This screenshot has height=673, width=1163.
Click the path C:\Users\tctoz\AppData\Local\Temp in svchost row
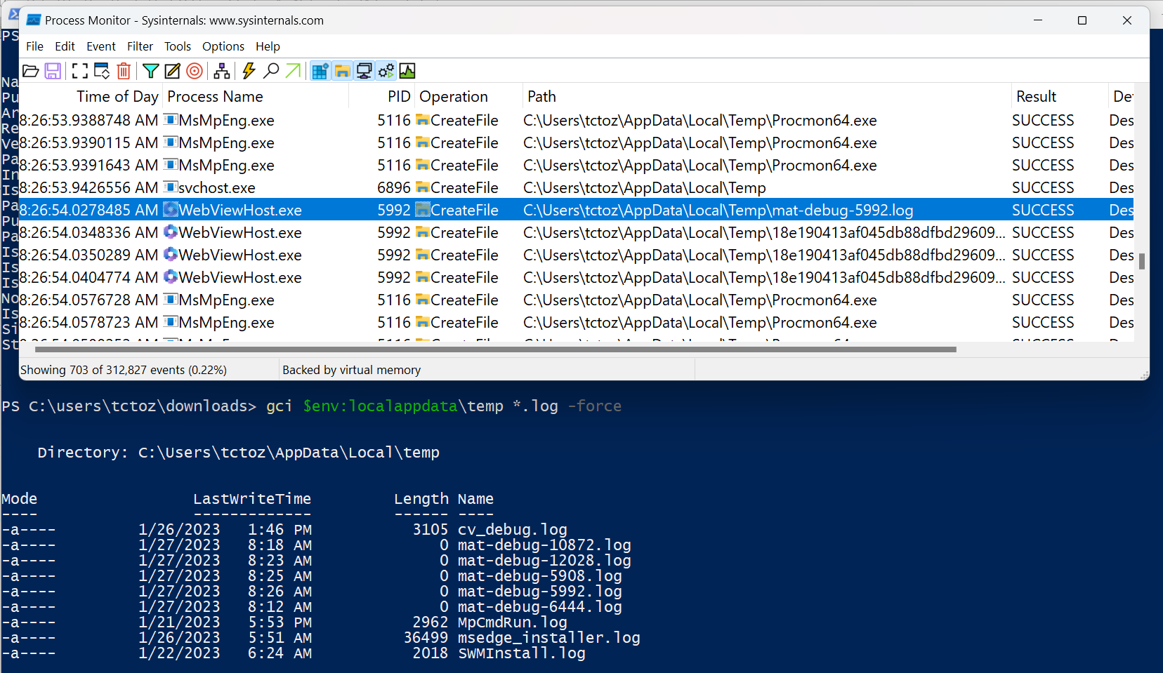(644, 187)
